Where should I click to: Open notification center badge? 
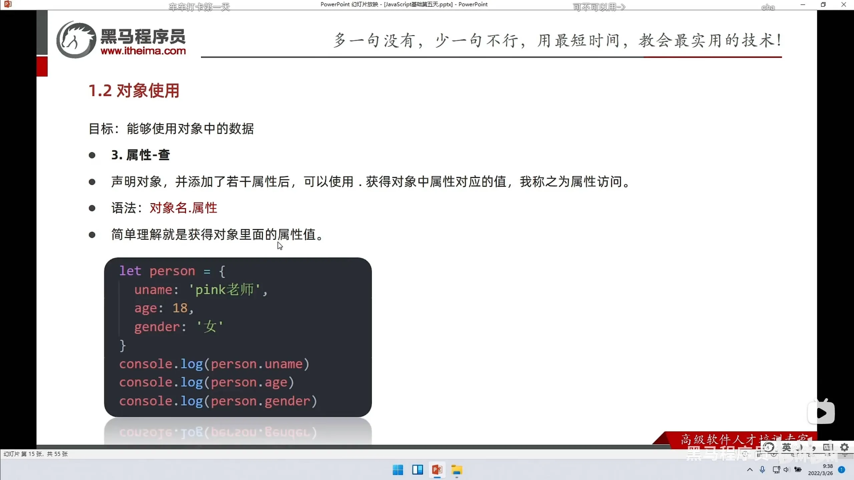pos(841,470)
